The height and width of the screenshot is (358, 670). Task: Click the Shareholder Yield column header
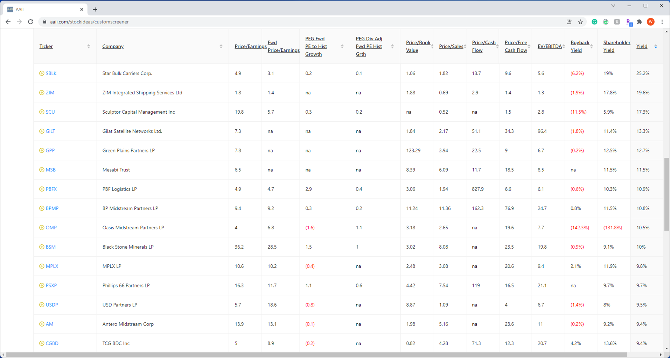click(617, 46)
